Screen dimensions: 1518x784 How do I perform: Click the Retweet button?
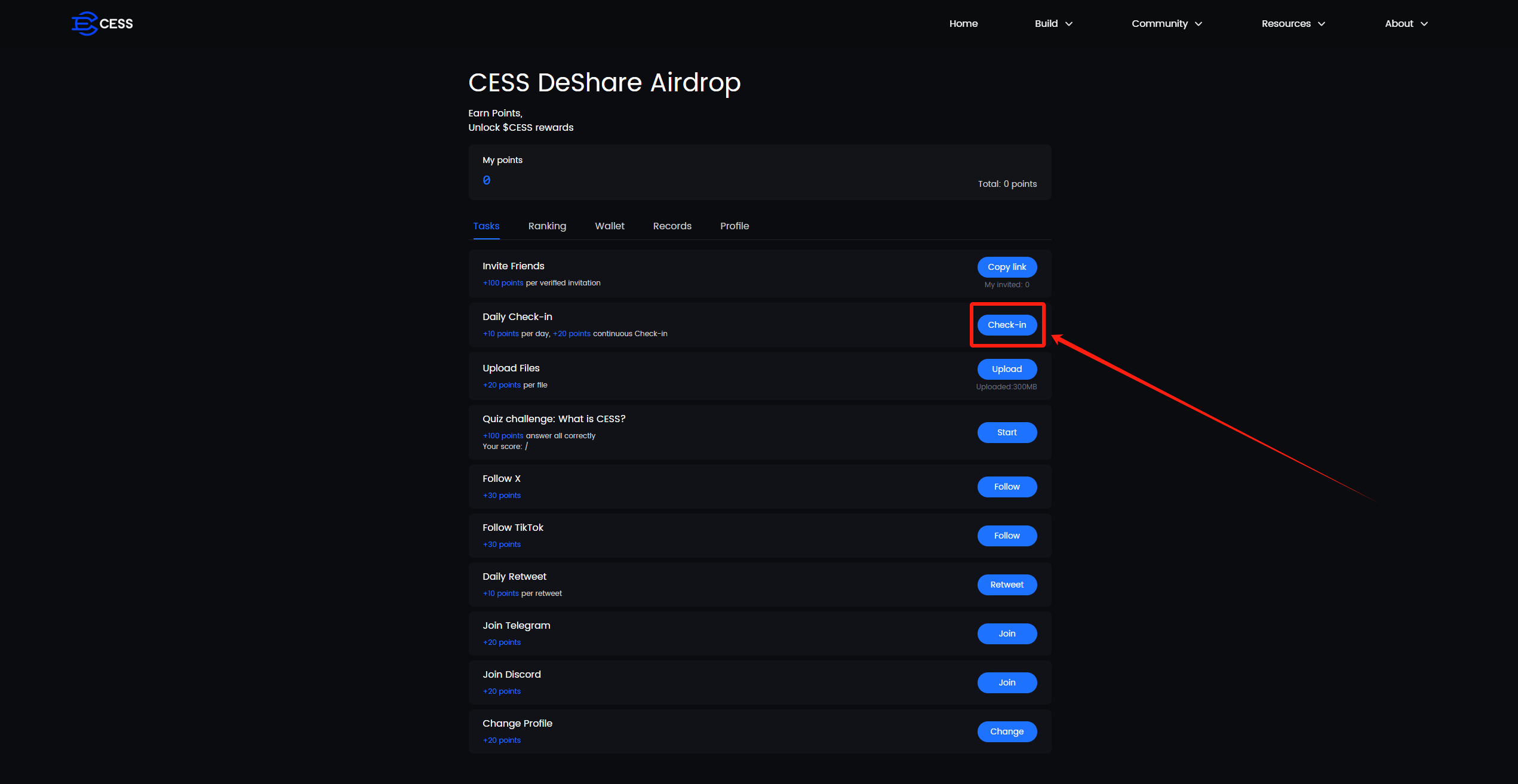(1007, 585)
